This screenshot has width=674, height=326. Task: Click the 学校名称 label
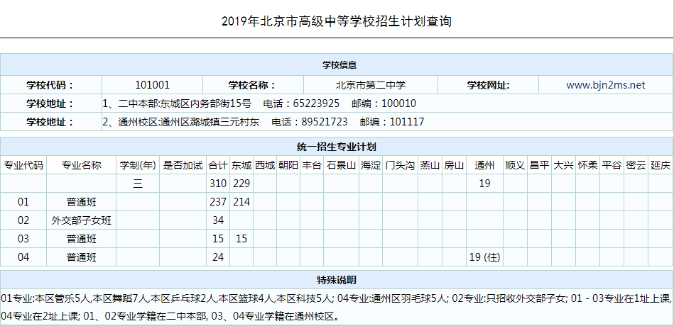252,85
